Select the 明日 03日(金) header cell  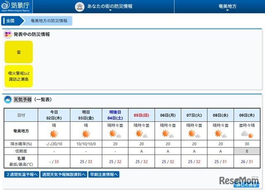click(86, 115)
